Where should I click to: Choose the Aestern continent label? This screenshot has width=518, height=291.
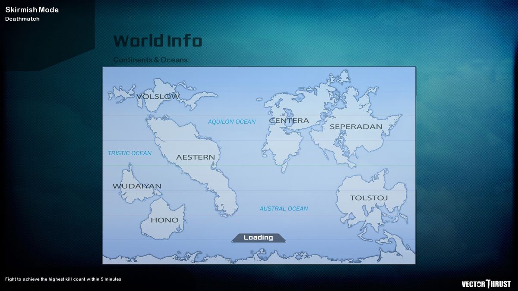pyautogui.click(x=195, y=157)
